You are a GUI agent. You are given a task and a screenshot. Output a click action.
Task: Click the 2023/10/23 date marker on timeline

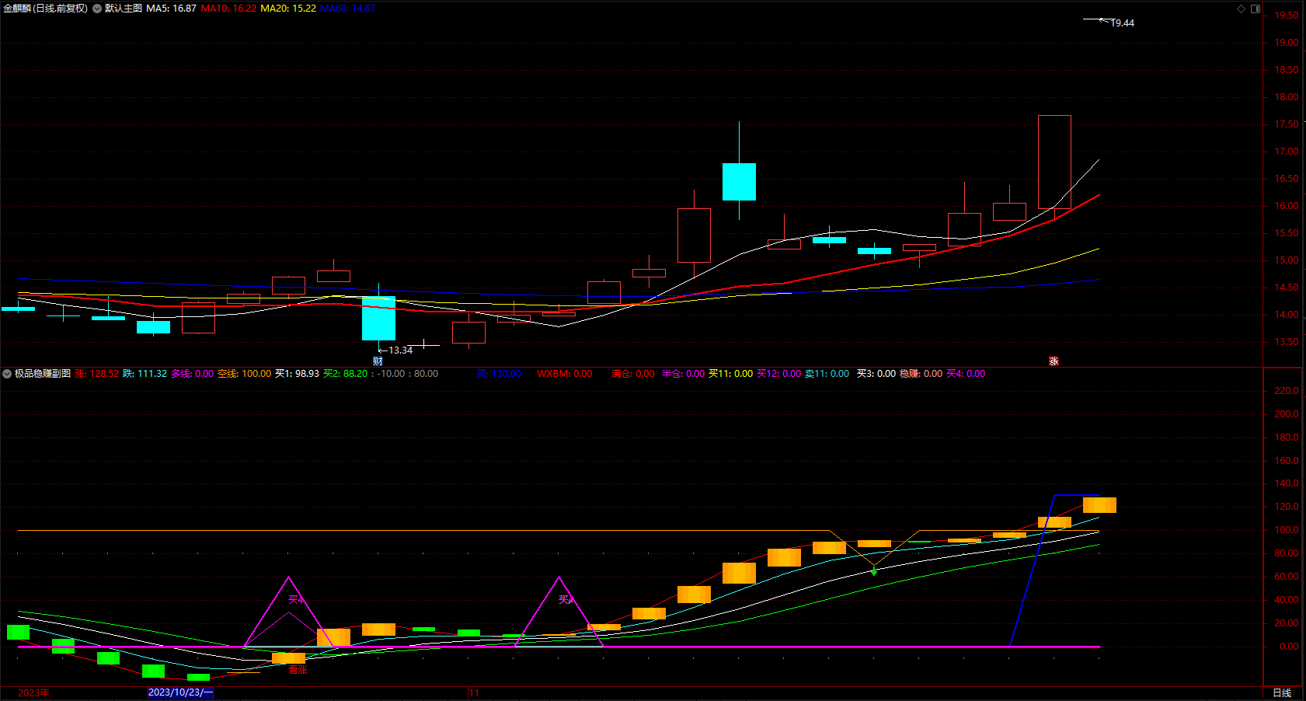click(x=180, y=692)
